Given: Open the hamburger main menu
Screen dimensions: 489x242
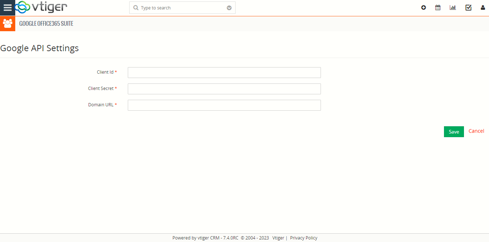Looking at the screenshot, I should (8, 8).
